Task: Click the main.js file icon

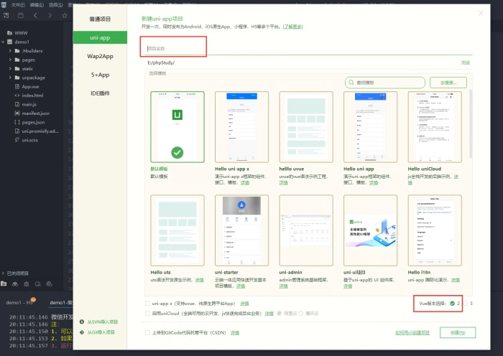Action: point(17,105)
